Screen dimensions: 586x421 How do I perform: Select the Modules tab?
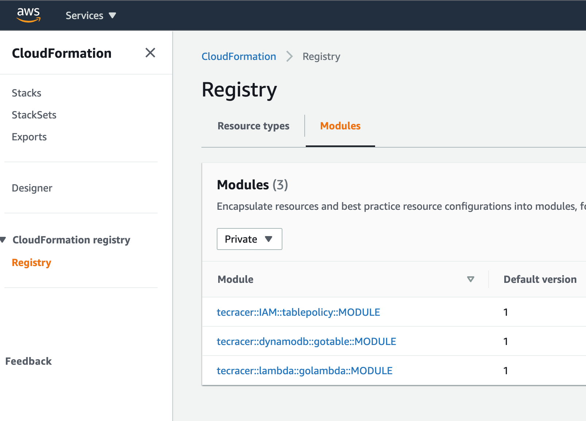pos(340,126)
